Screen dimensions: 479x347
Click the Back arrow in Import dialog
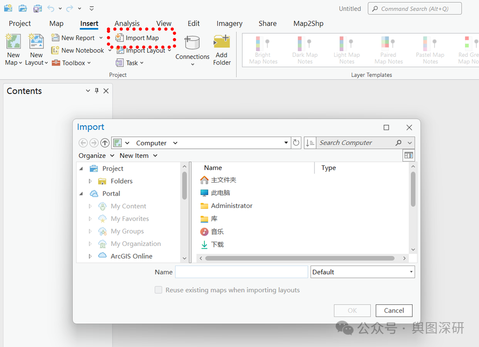(x=83, y=143)
